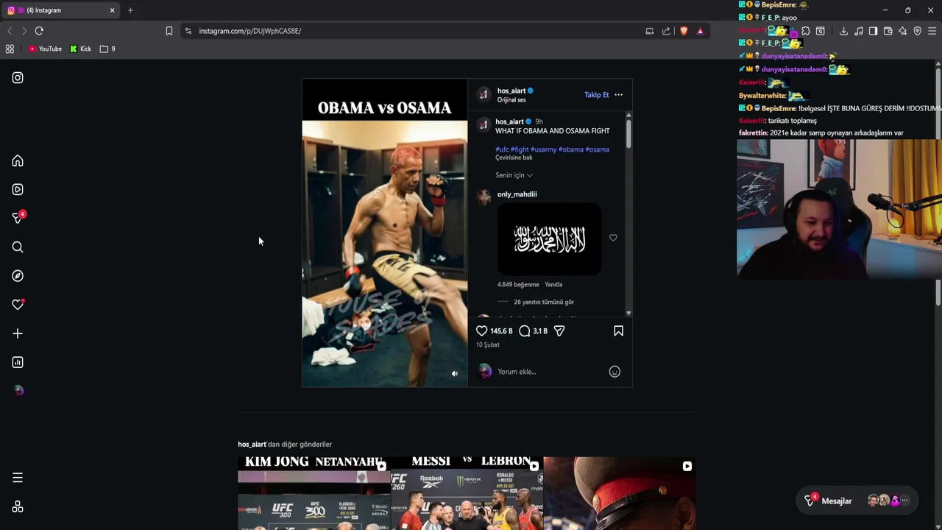942x530 pixels.
Task: Click '4.649 beğenme' likes count
Action: click(518, 284)
